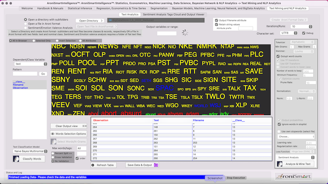Click the Max words/tags field showing All
Screen dimensions: 328x184
[81, 148]
